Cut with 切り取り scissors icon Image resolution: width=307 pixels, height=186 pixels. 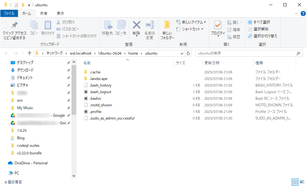click(66, 22)
